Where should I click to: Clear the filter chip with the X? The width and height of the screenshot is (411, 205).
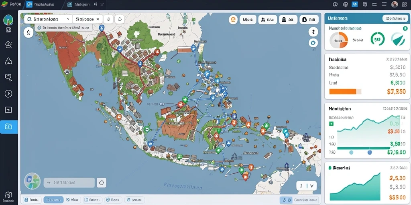pos(98,19)
